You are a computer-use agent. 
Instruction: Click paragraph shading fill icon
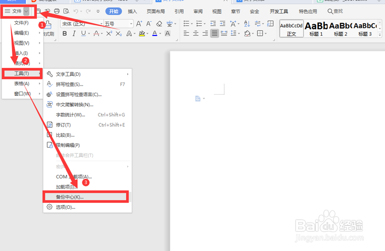coord(247,33)
